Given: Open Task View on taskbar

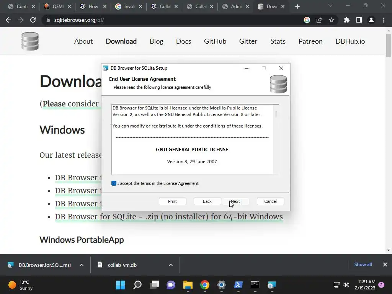Looking at the screenshot, I should point(154,285).
